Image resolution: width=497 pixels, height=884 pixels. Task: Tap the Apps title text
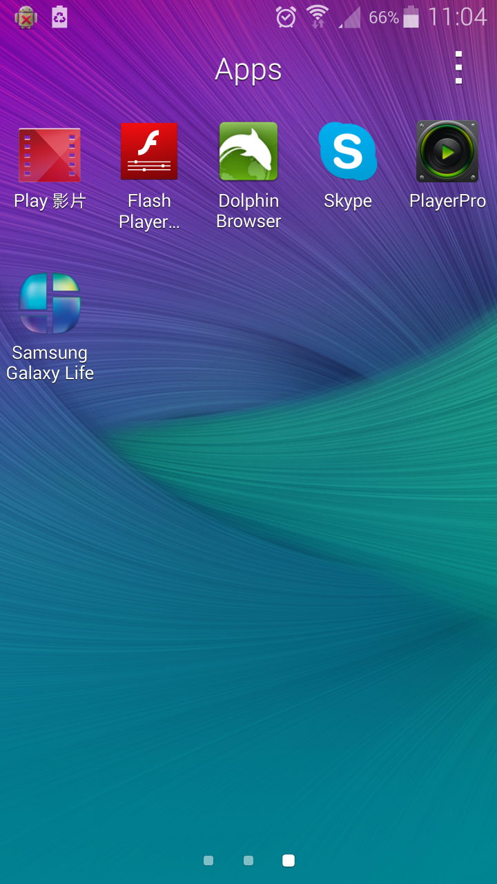point(248,69)
